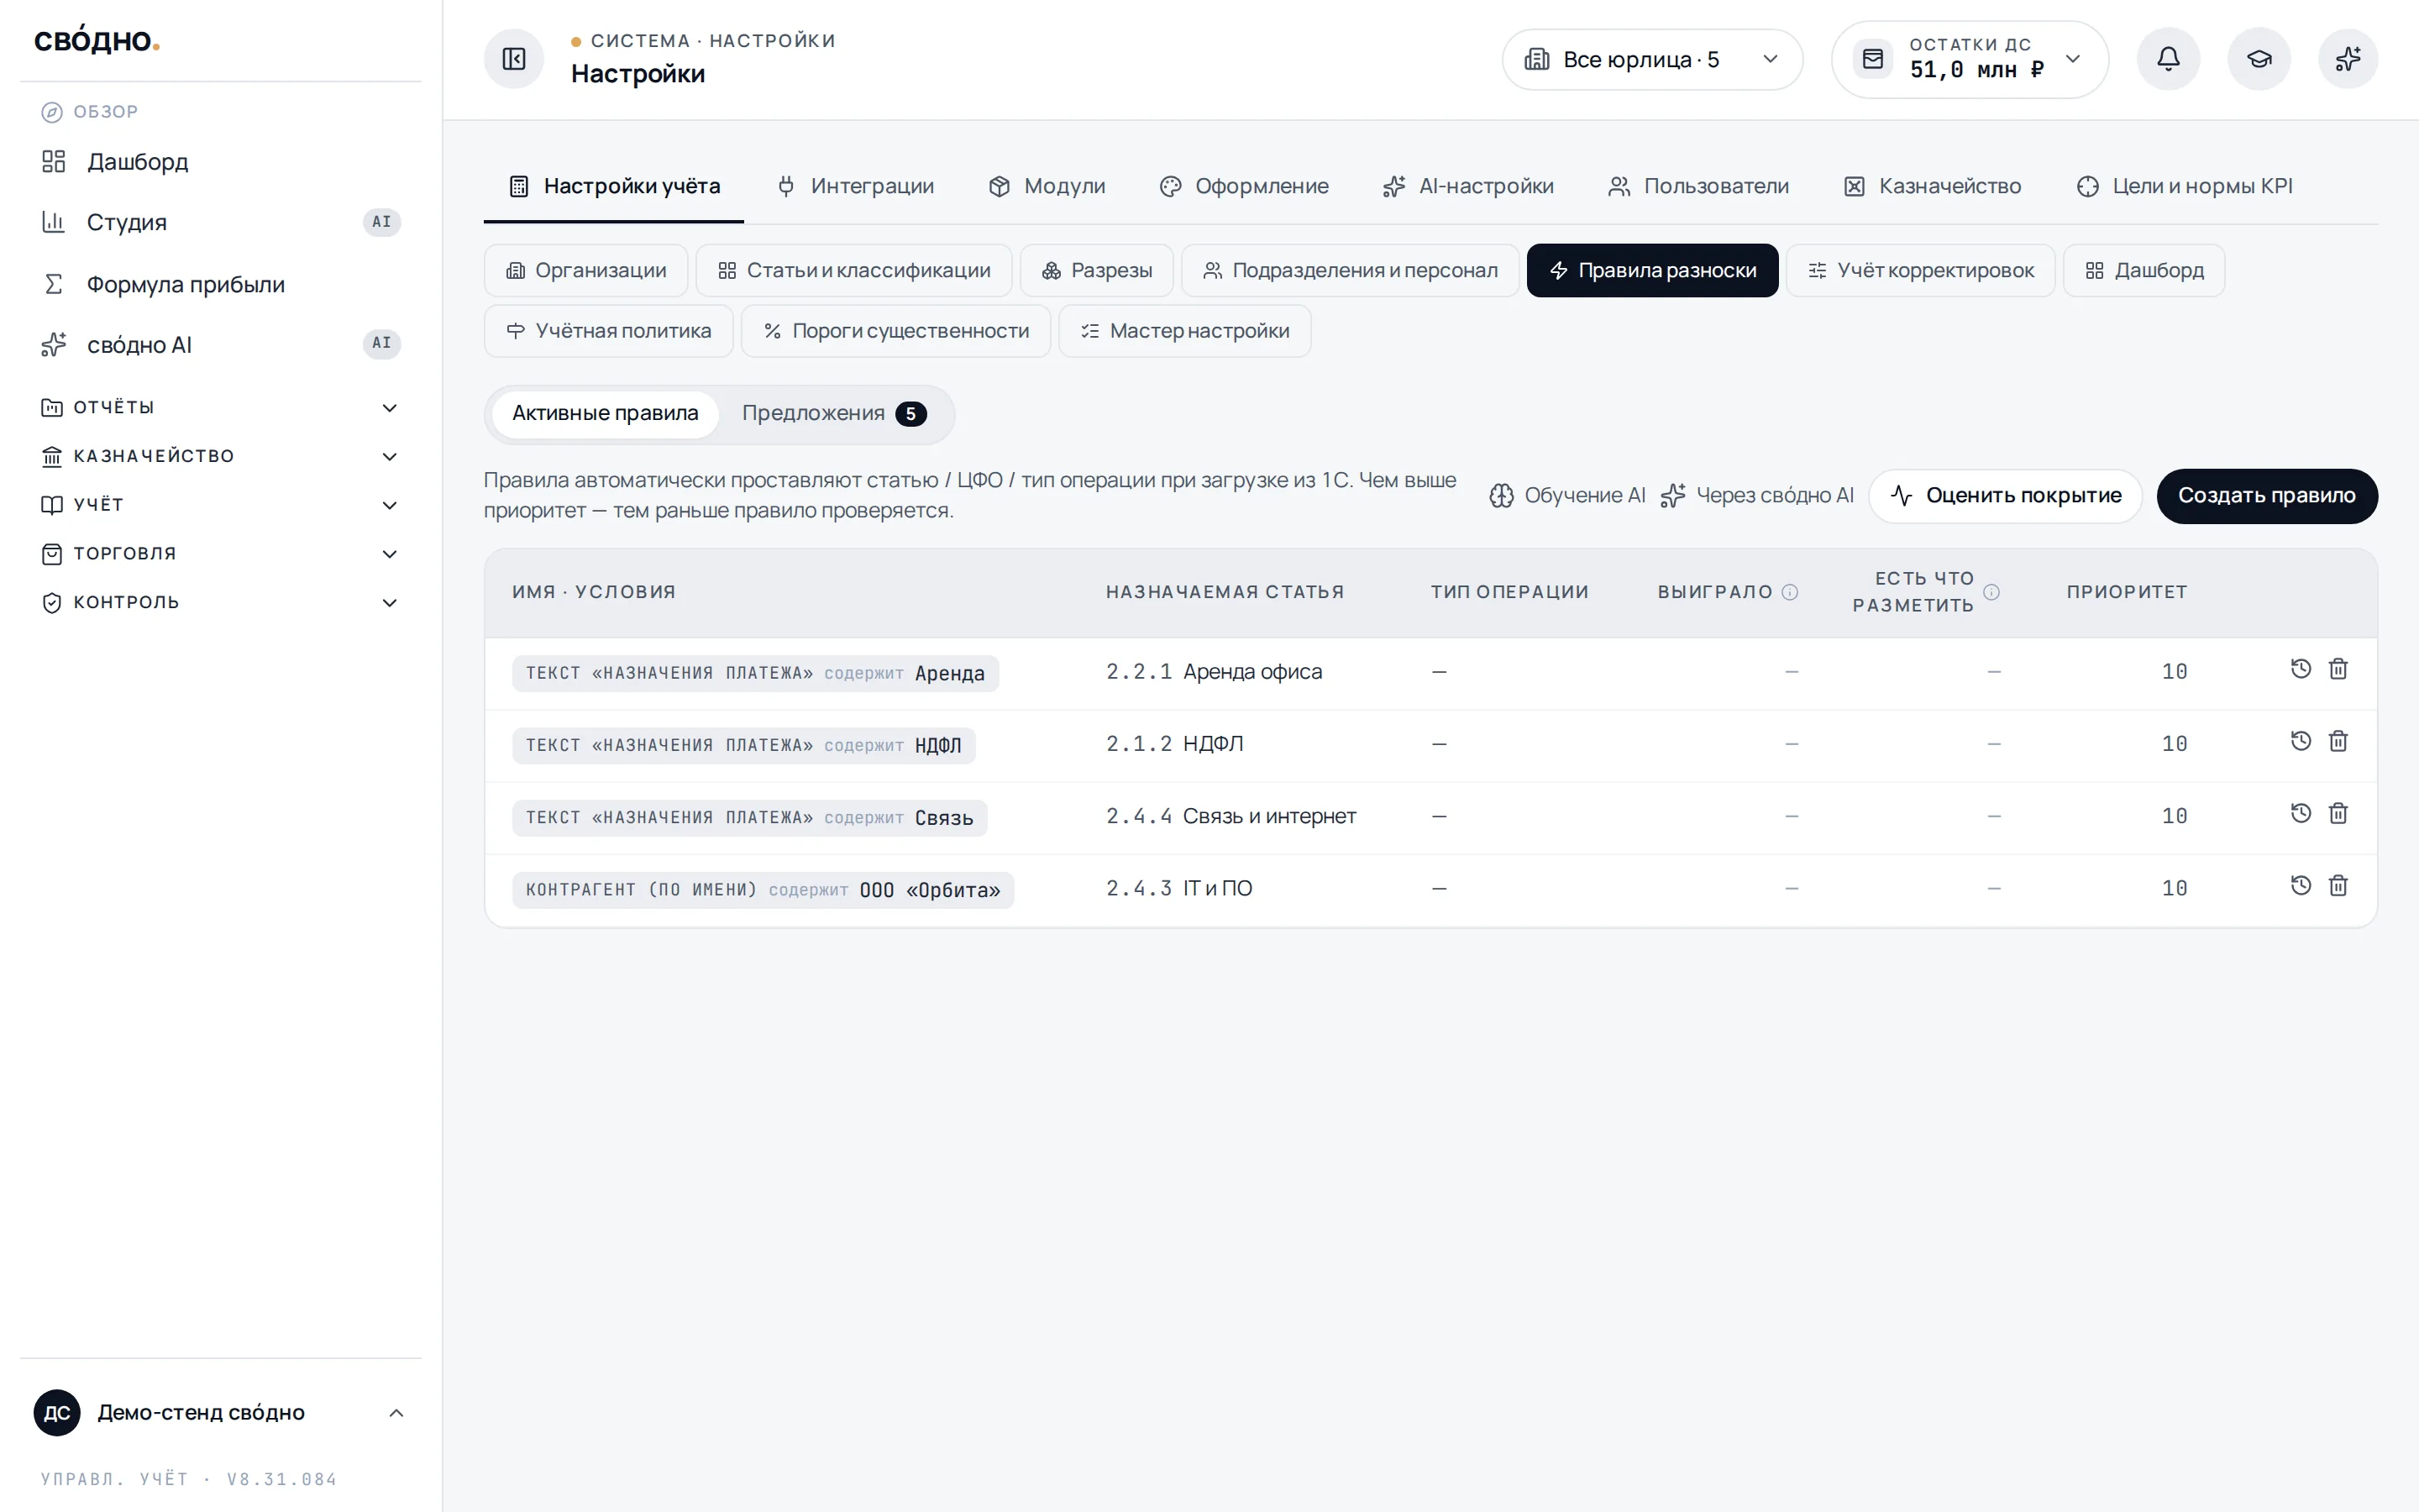
Task: Collapse the sidebar with panel toggle icon
Action: pyautogui.click(x=514, y=59)
